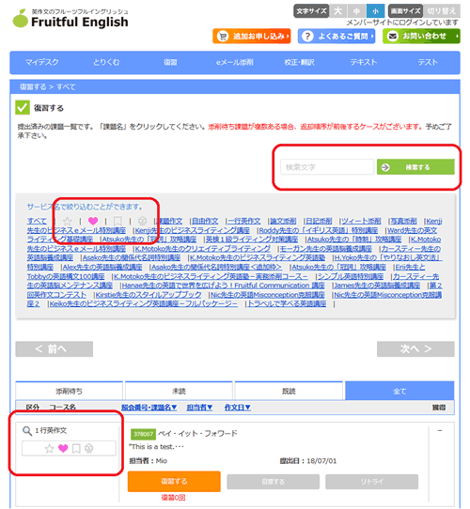
Task: Click the bookmark filter icon in filters
Action: 117,221
